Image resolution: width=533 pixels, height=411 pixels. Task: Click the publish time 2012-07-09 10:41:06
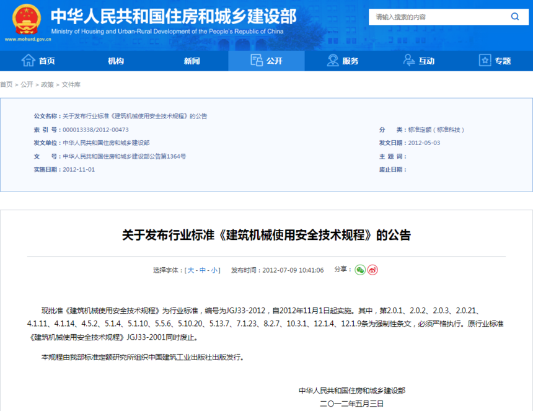(293, 270)
